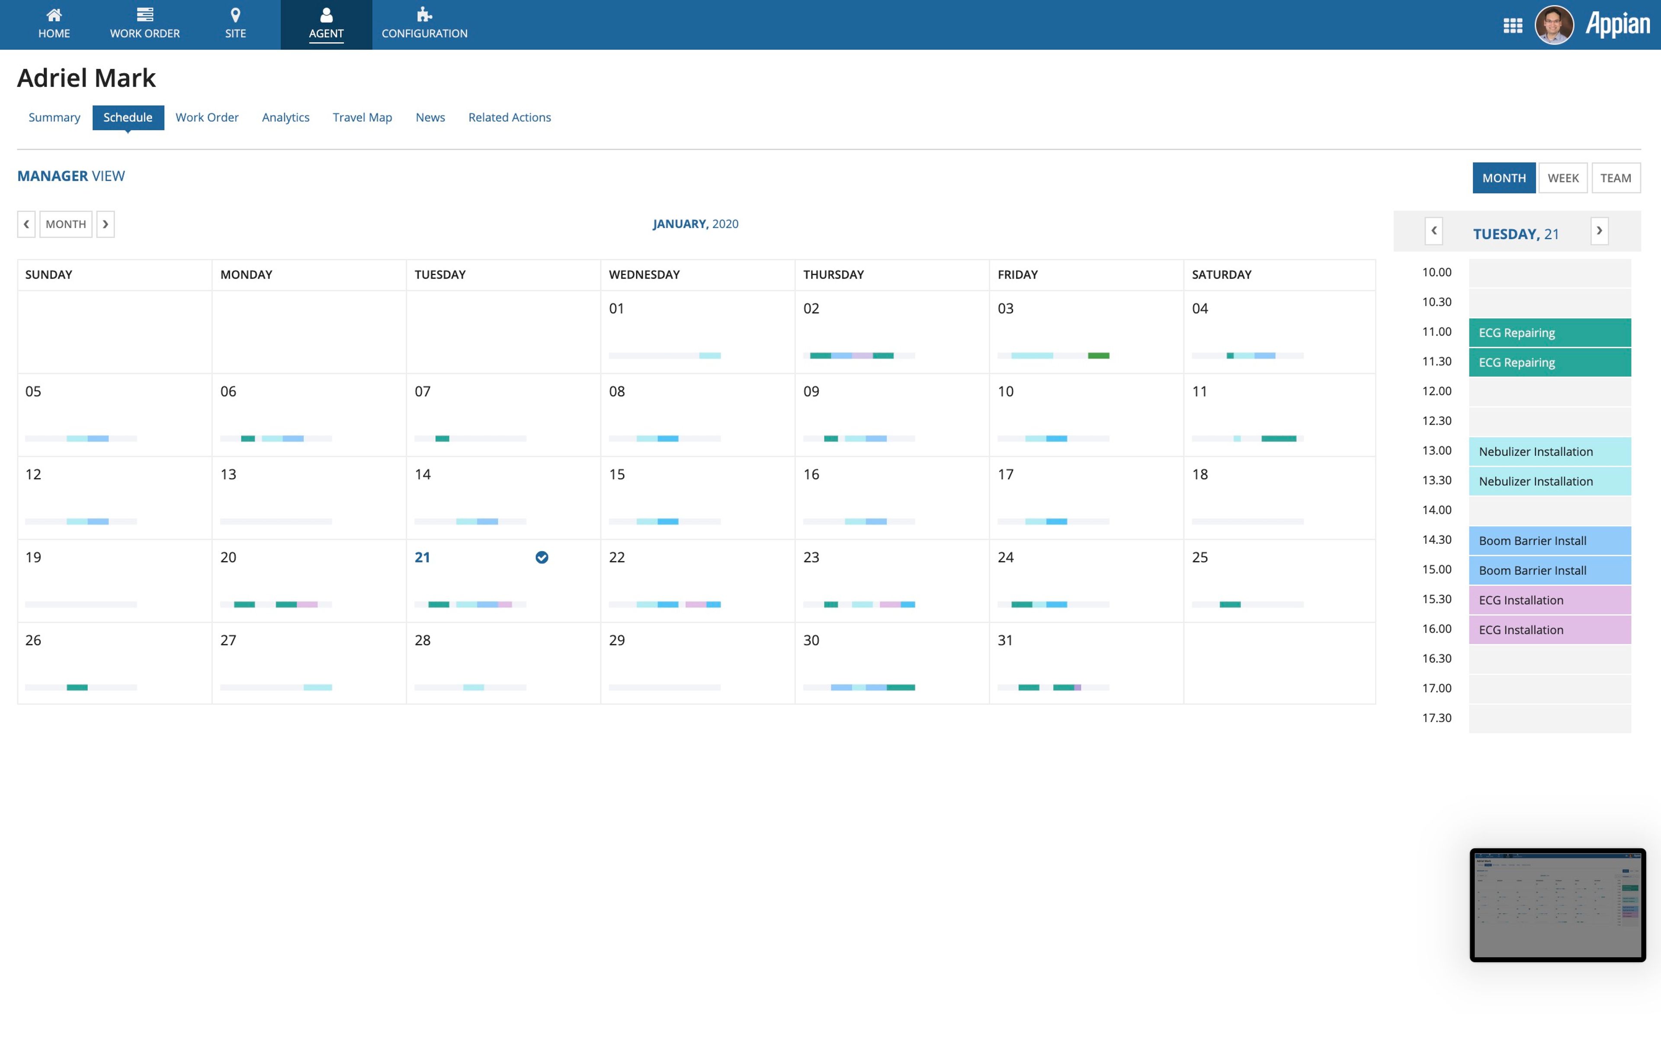Select the 16.00 ECG Installation slot

pyautogui.click(x=1549, y=629)
